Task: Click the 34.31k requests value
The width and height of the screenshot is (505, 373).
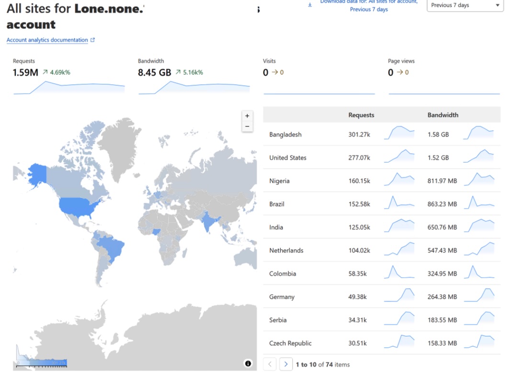Action: 357,320
